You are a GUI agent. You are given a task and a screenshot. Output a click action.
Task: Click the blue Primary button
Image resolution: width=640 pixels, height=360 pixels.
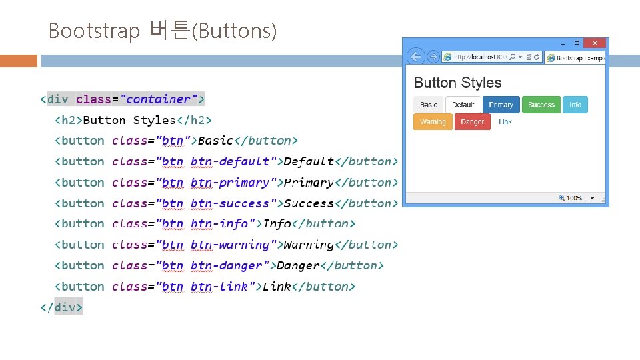click(501, 105)
